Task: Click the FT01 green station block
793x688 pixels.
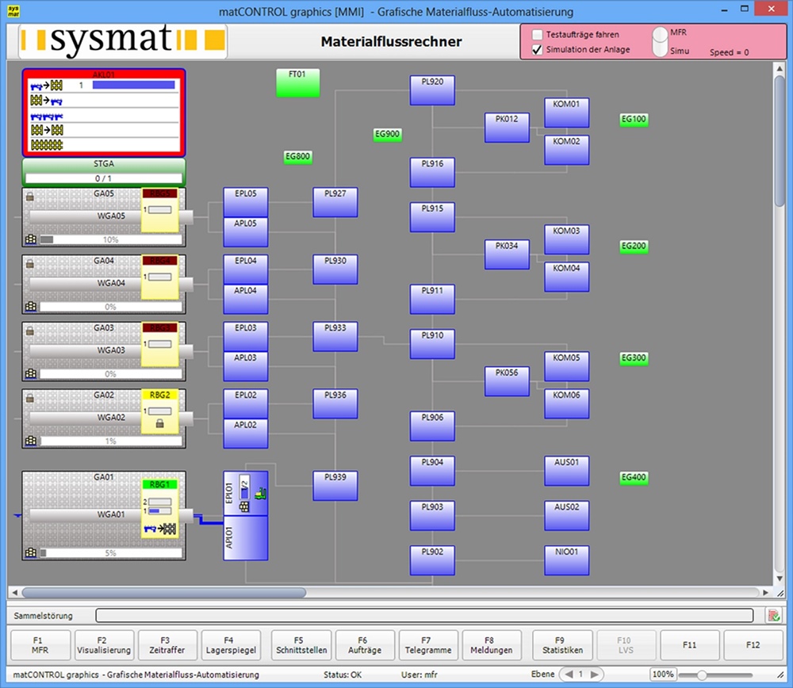Action: click(298, 83)
